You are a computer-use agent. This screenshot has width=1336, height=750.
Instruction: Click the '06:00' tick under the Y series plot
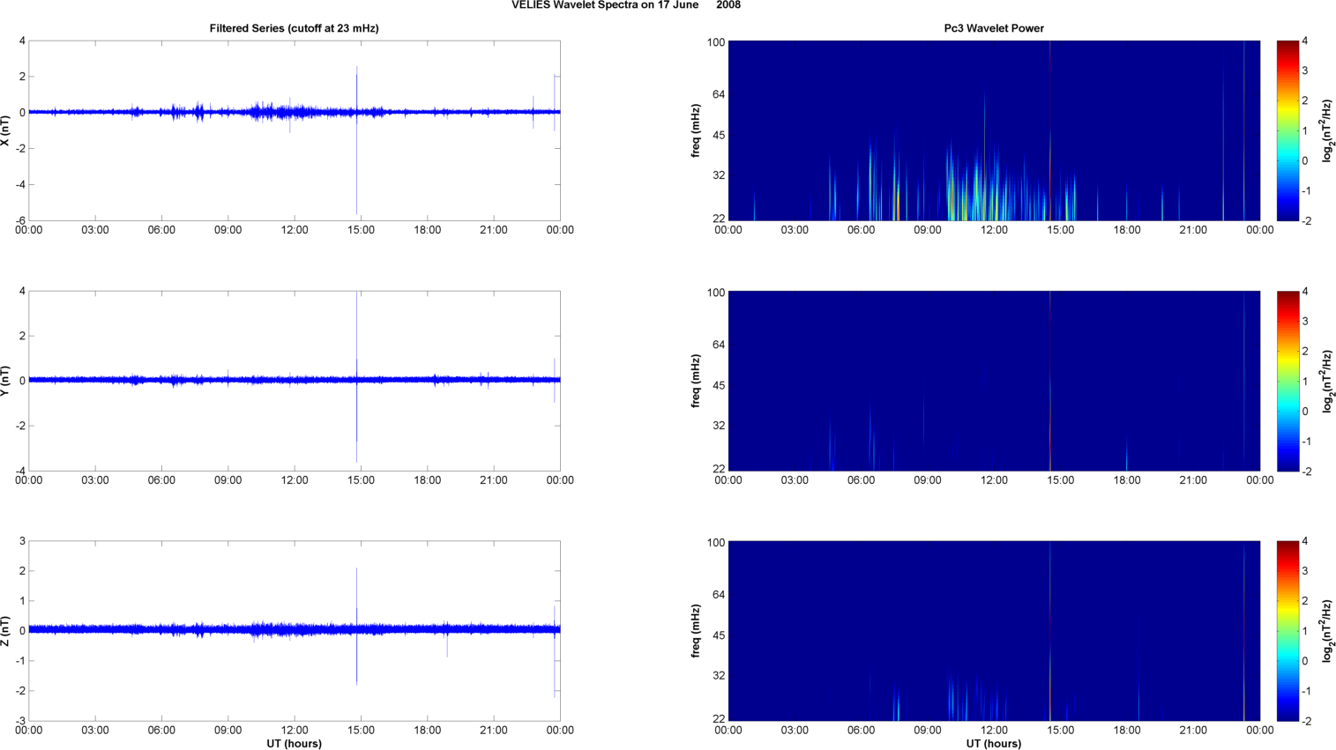161,480
